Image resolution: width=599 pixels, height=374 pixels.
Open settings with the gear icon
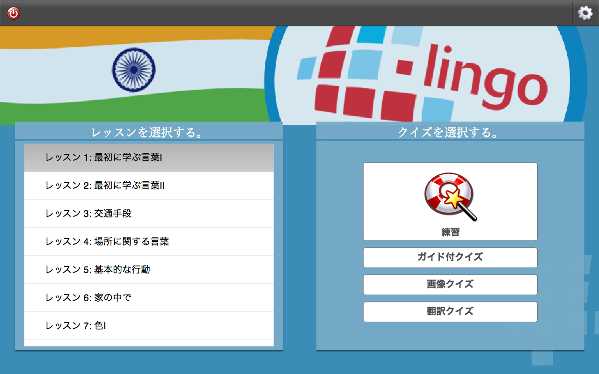coord(585,13)
